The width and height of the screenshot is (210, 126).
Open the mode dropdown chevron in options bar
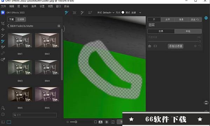[140, 13]
